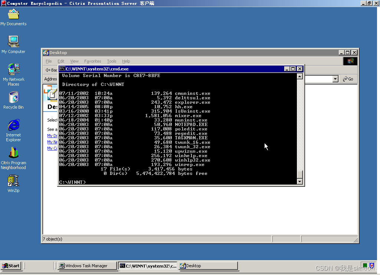This screenshot has height=275, width=380.
Task: Click the green system tray icon
Action: coord(365,265)
